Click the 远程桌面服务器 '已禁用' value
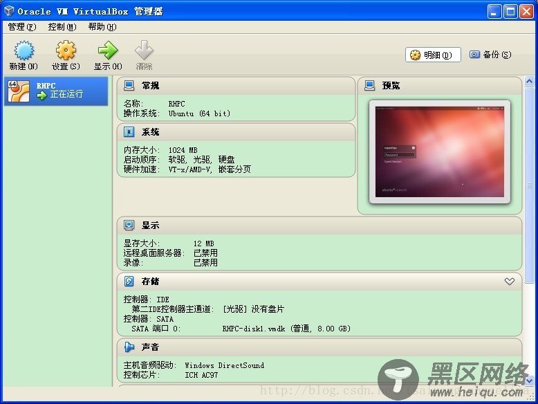The width and height of the screenshot is (538, 404). (205, 253)
